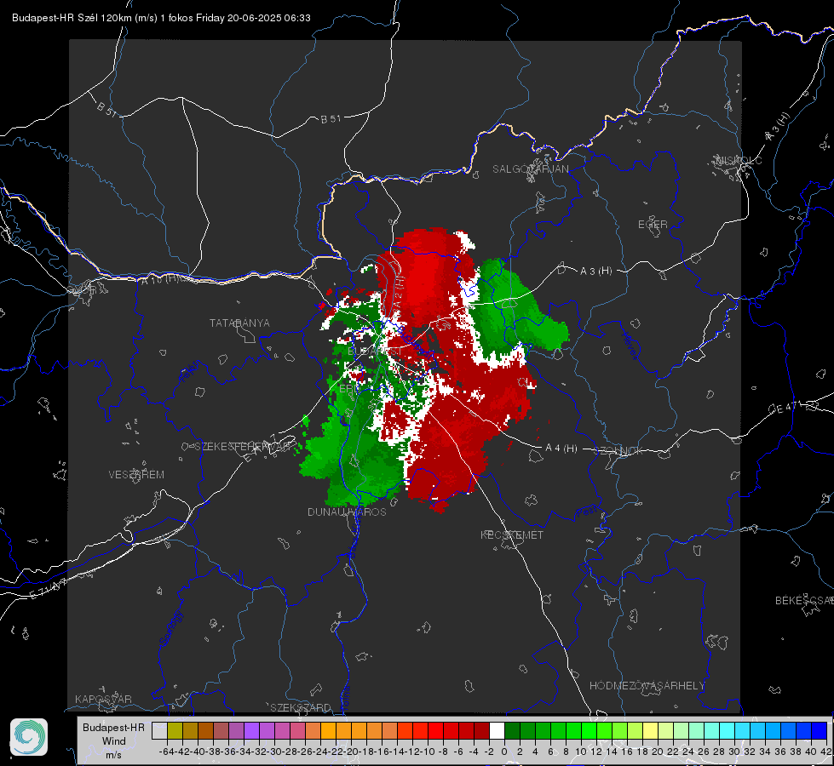Select the dark blue rightmost legend swatch
Image resolution: width=834 pixels, height=766 pixels.
tap(820, 730)
